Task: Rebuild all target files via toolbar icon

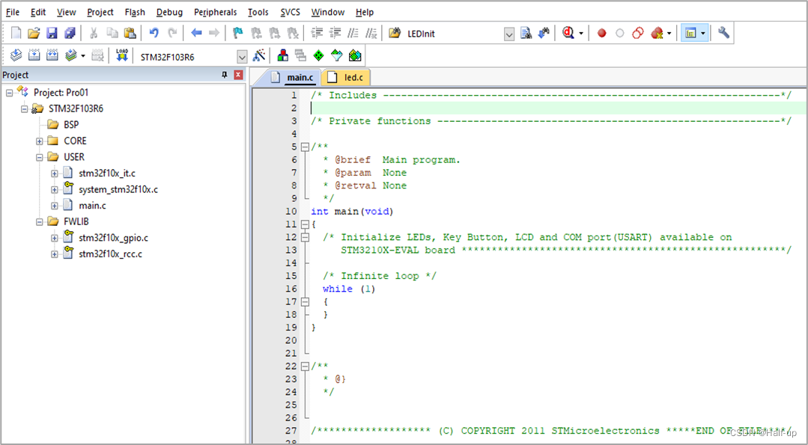Action: coord(52,55)
